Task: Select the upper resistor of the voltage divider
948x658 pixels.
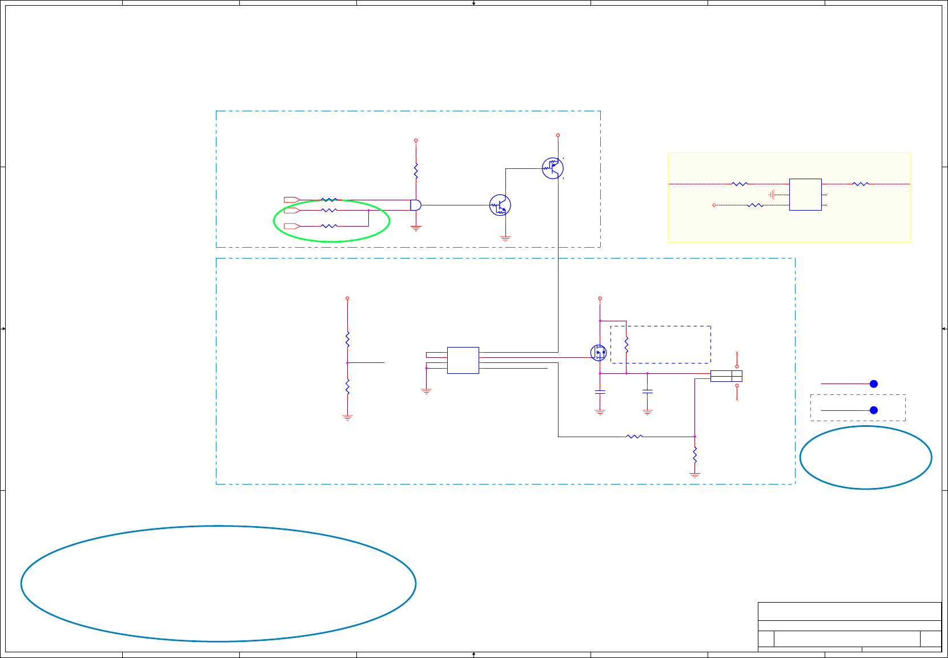Action: coord(347,339)
